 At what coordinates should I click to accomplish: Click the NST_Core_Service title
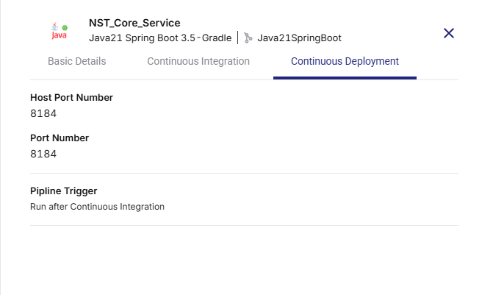click(x=134, y=23)
